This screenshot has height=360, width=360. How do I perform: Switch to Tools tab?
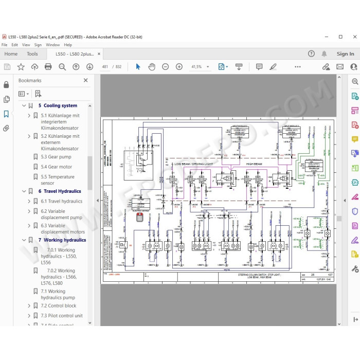tap(32, 53)
